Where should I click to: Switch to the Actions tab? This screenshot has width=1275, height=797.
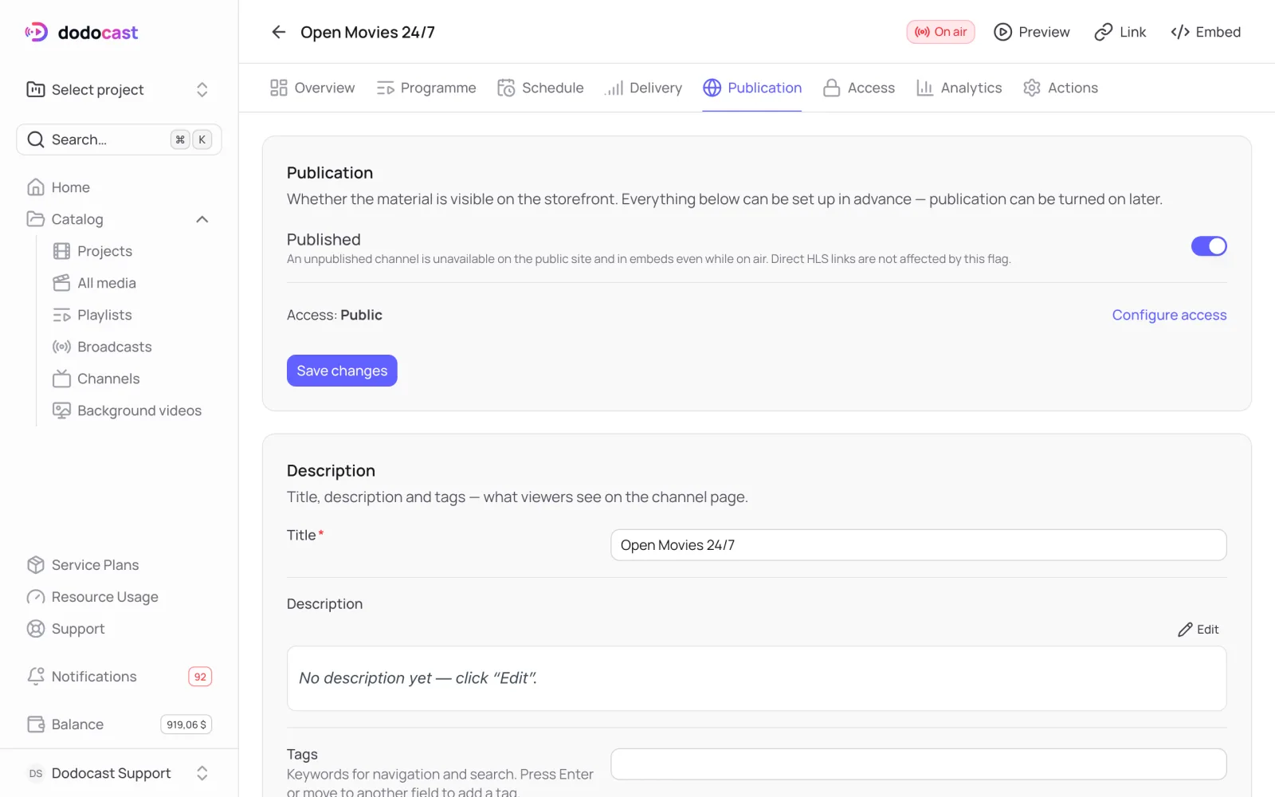click(x=1061, y=88)
